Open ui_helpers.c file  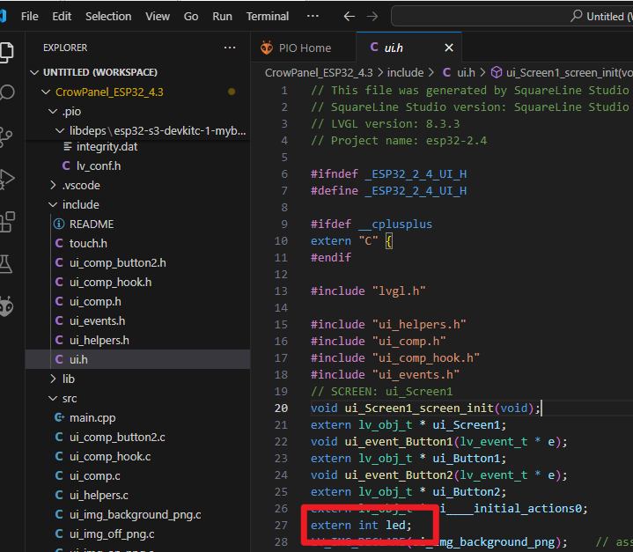[x=137, y=495]
